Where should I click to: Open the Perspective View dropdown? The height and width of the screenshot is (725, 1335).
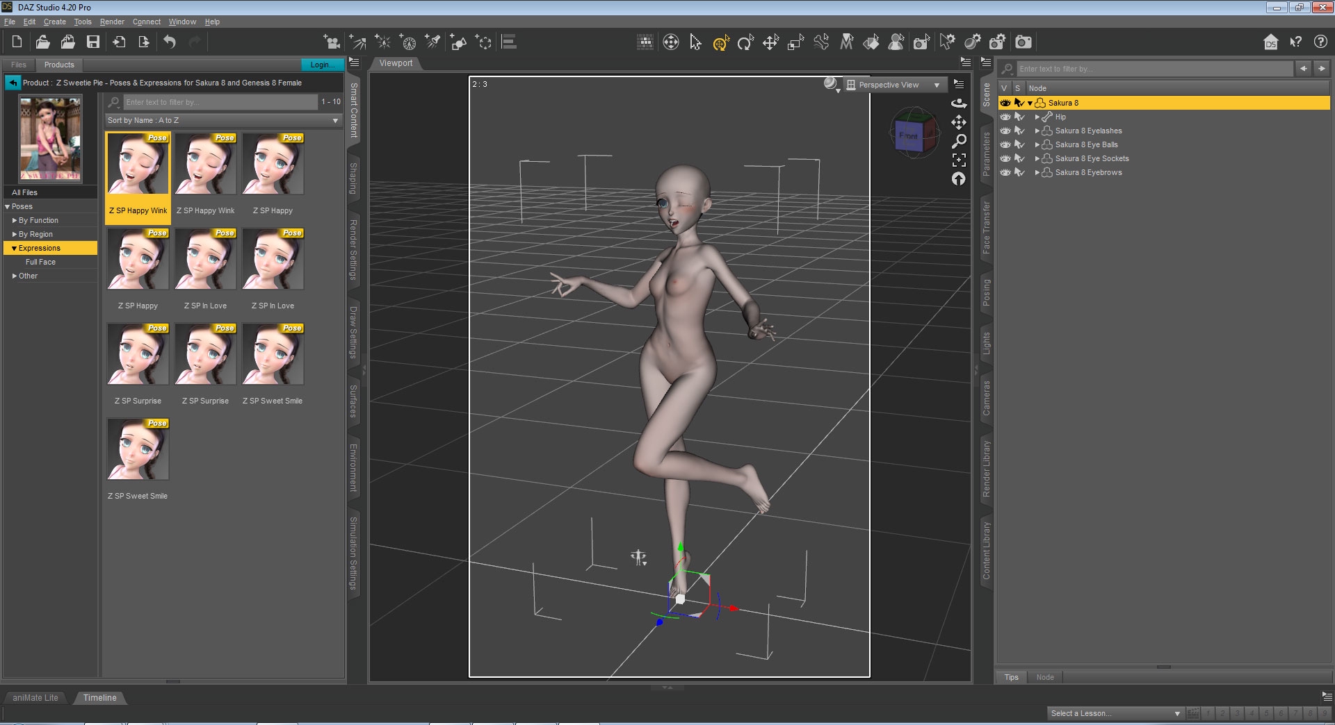(893, 85)
